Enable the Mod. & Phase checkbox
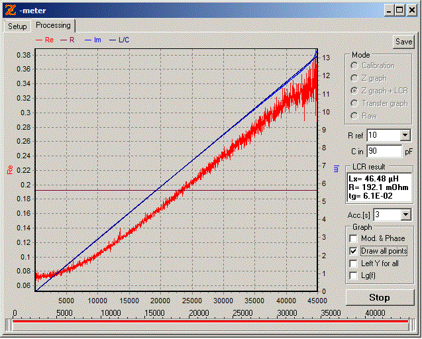The height and width of the screenshot is (339, 422). click(353, 238)
